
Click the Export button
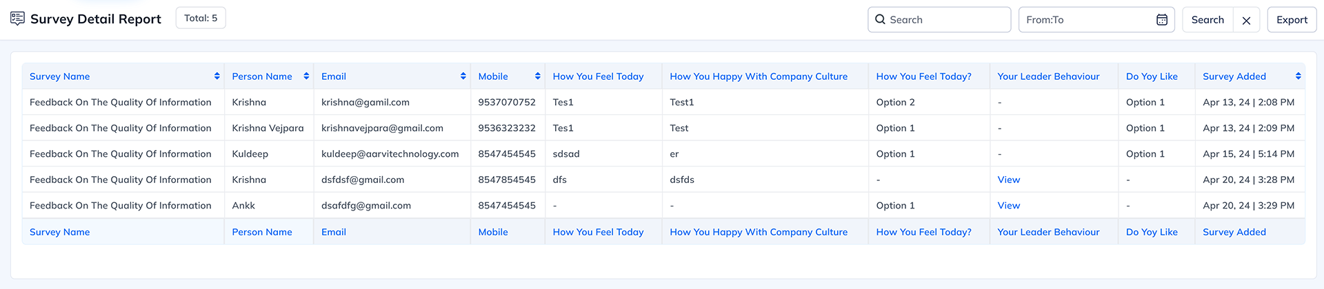click(1292, 20)
